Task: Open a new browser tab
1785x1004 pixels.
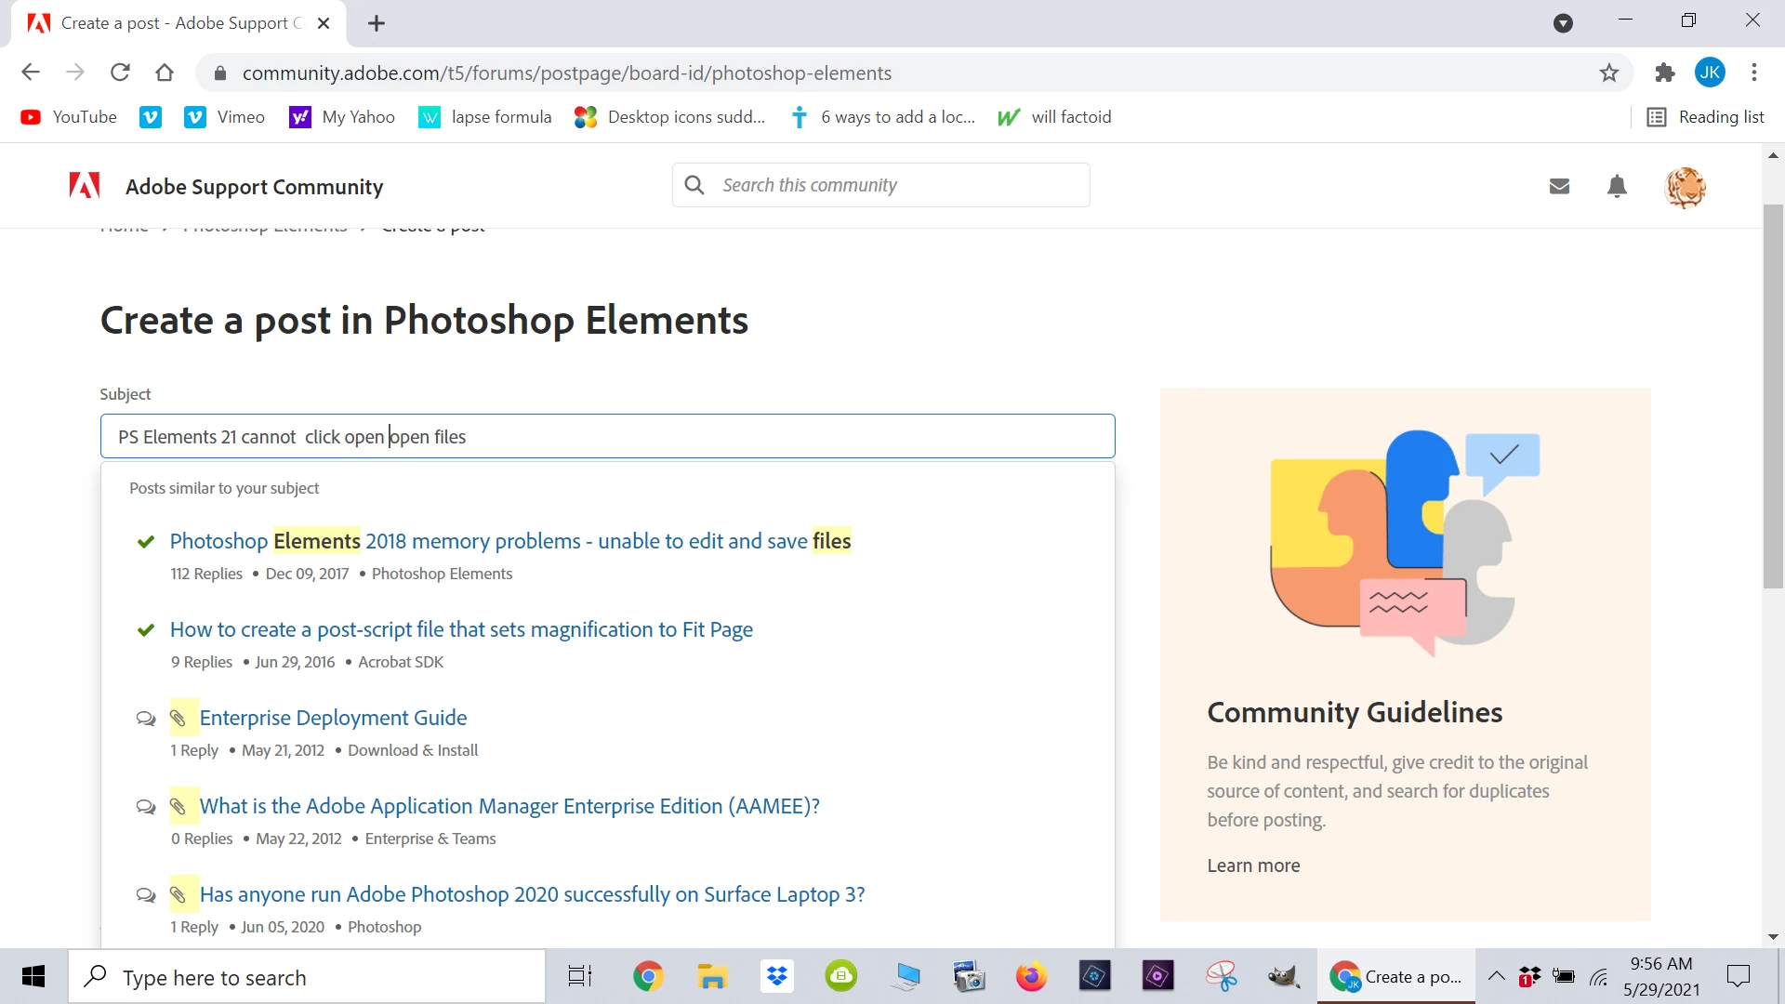Action: point(376,23)
